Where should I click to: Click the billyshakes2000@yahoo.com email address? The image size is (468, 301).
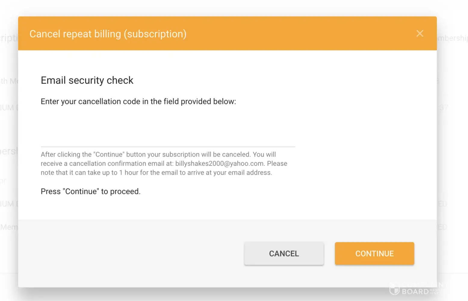pyautogui.click(x=219, y=164)
